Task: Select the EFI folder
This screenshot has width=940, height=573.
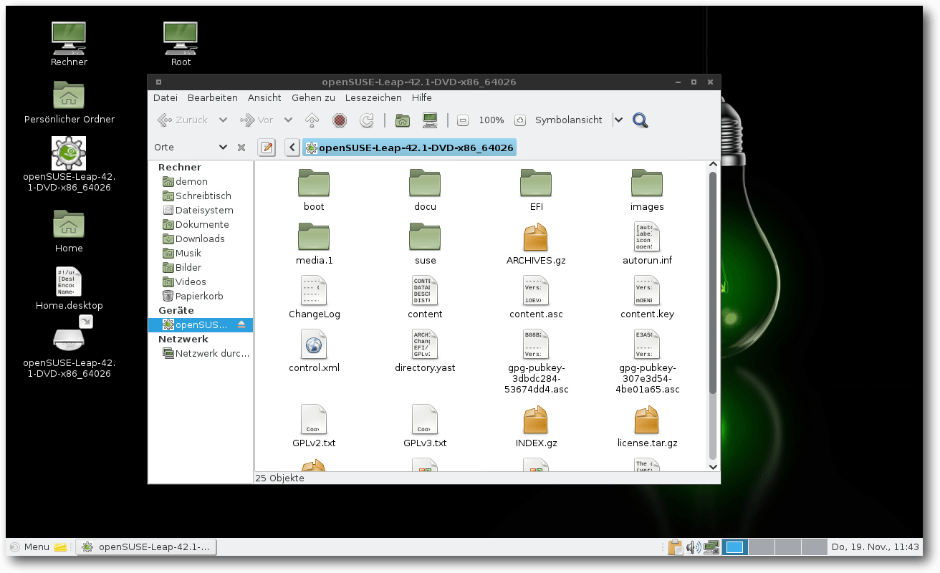Action: point(536,191)
